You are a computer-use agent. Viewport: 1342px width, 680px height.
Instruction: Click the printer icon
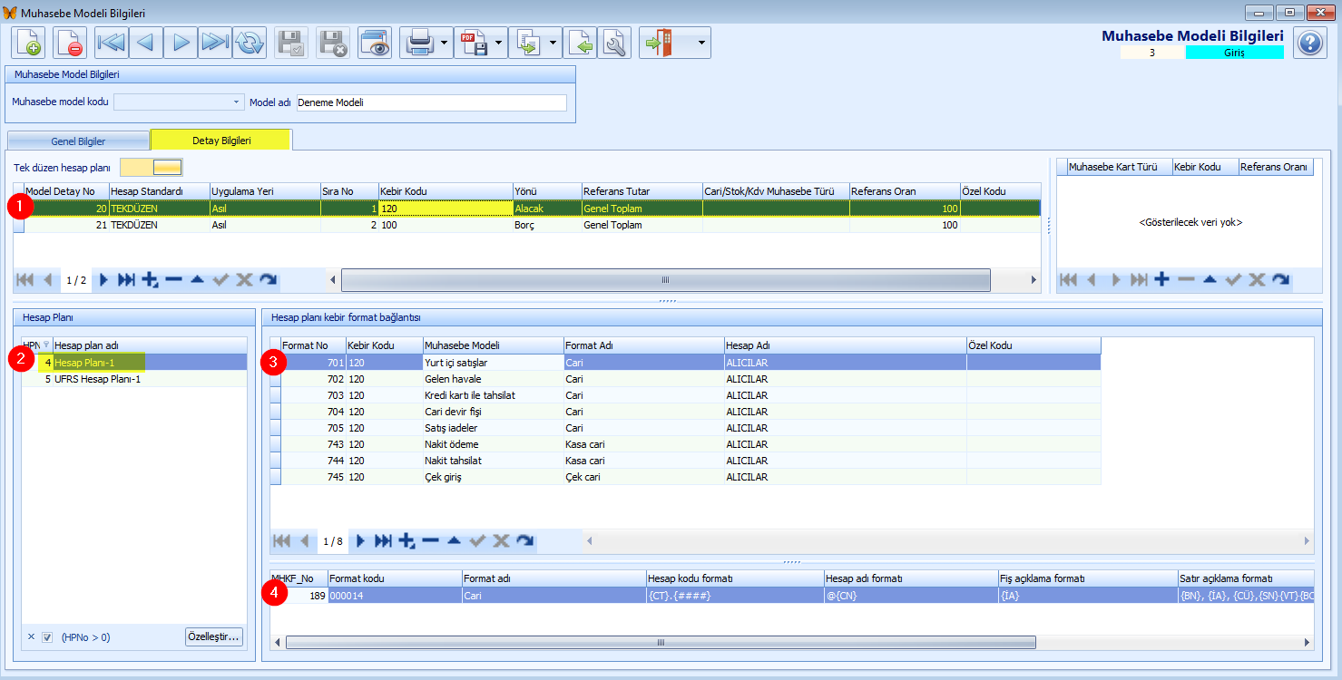[x=418, y=43]
